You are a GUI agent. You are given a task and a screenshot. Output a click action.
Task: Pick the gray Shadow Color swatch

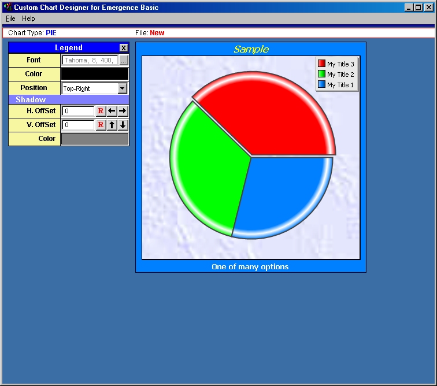[x=95, y=139]
